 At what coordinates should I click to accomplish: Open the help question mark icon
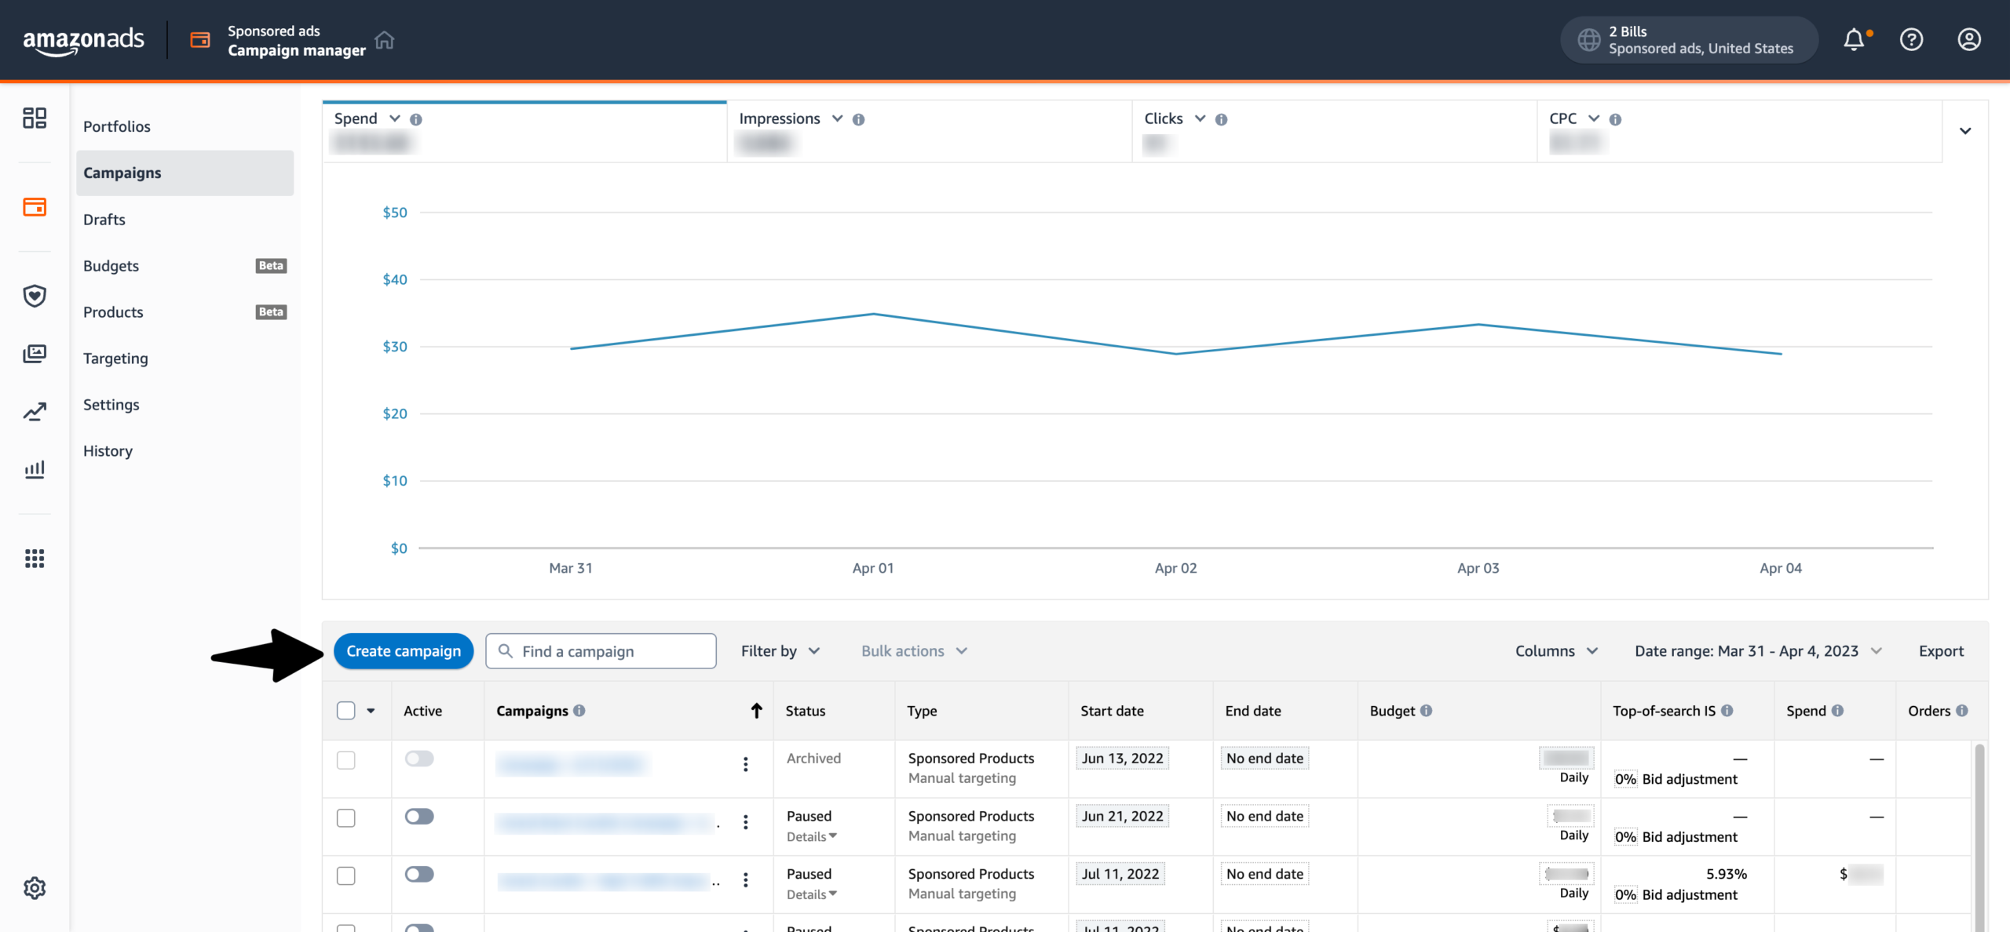[x=1911, y=39]
